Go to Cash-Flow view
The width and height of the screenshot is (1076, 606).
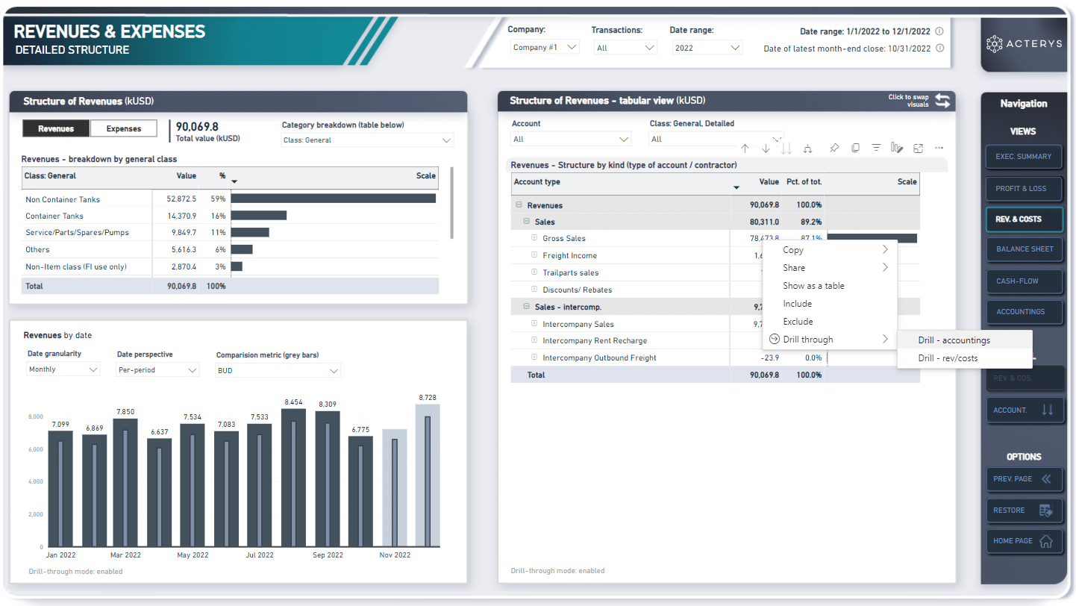pyautogui.click(x=1024, y=281)
